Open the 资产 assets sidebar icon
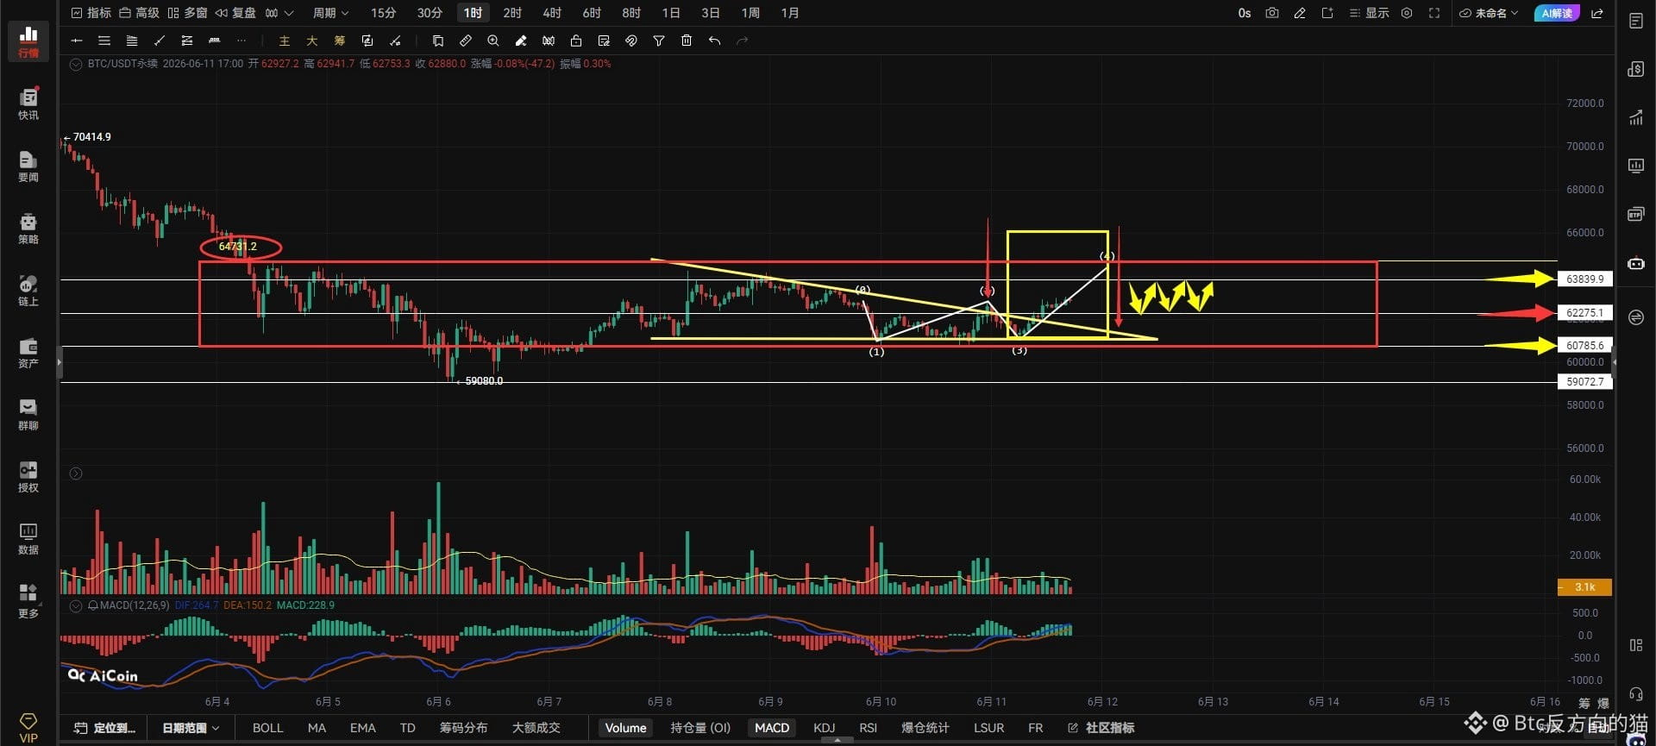 click(x=28, y=352)
